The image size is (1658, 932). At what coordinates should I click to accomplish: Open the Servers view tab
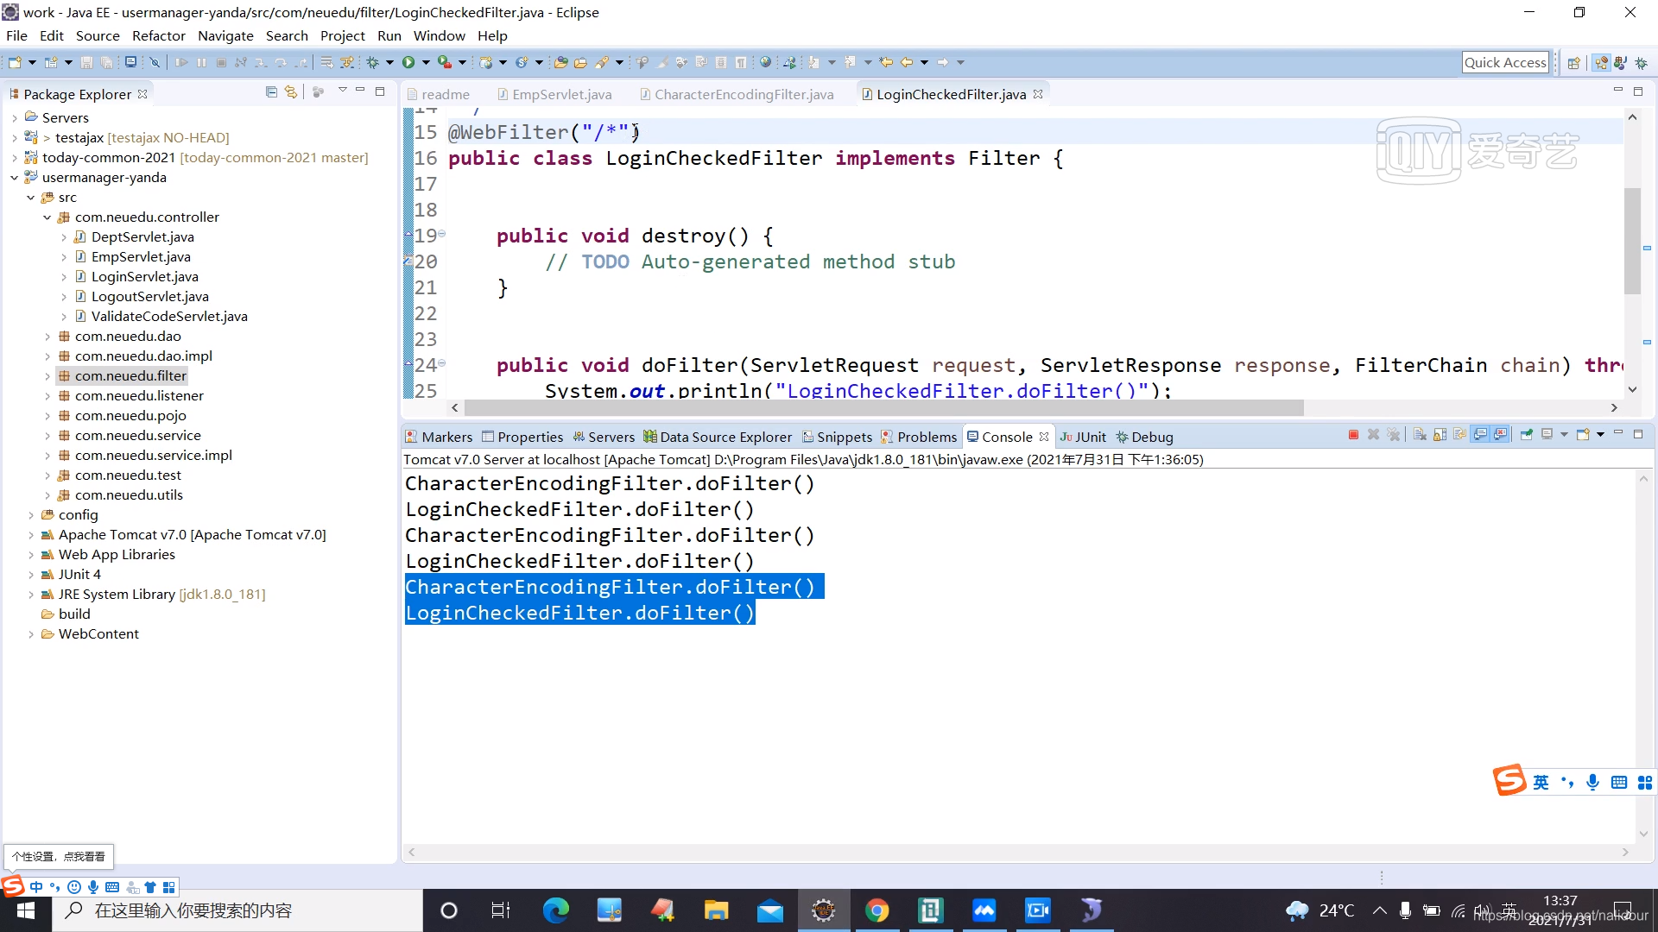(604, 437)
